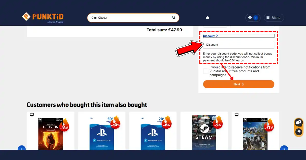Open the 50€ PlayStation Store card
Screen dimensions: 306x160
click(x=101, y=133)
